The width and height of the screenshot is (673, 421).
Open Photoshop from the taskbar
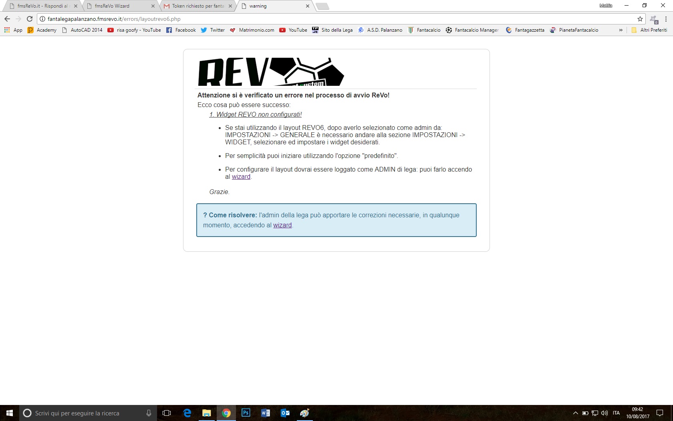[x=246, y=413]
